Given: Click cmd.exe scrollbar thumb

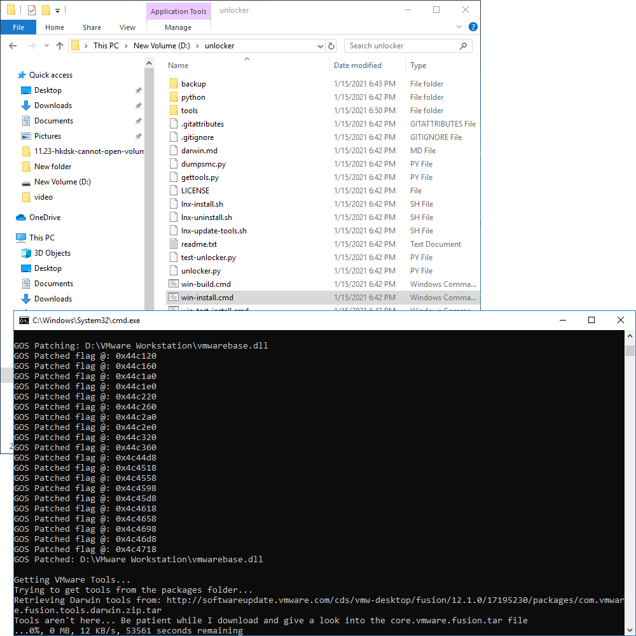Looking at the screenshot, I should point(630,350).
